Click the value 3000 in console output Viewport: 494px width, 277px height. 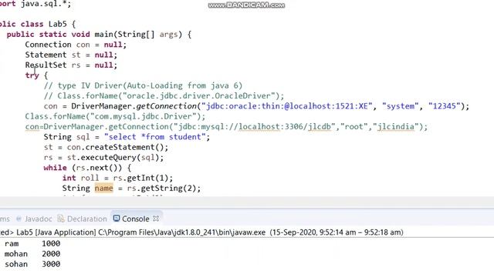51,264
